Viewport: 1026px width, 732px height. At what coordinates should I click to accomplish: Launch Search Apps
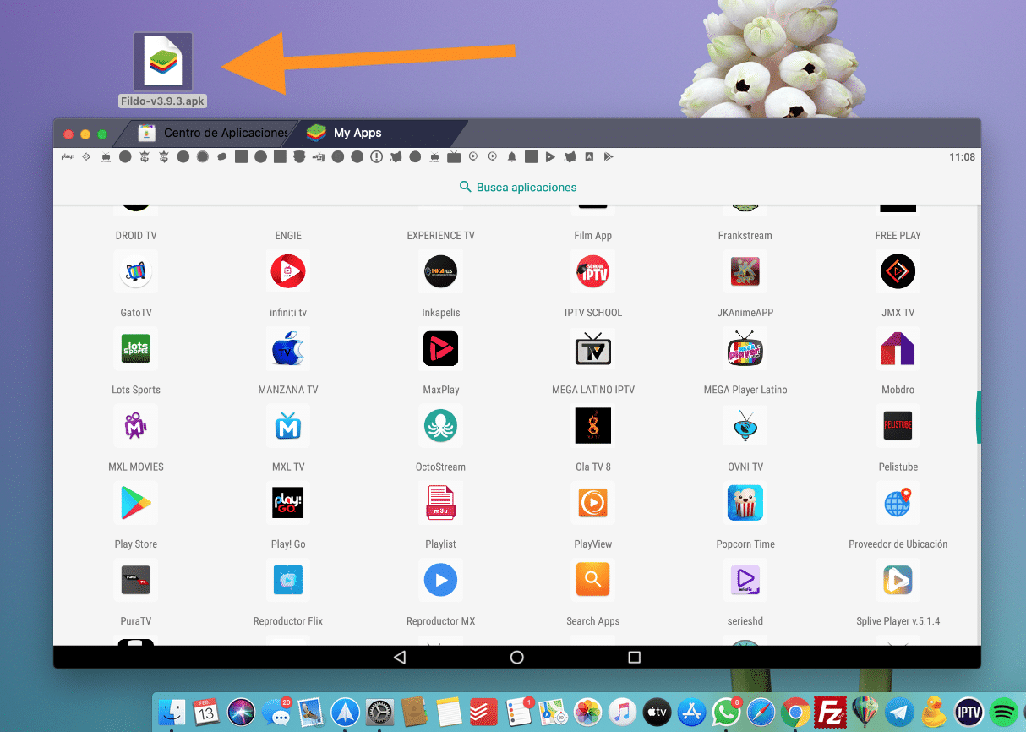pyautogui.click(x=592, y=580)
